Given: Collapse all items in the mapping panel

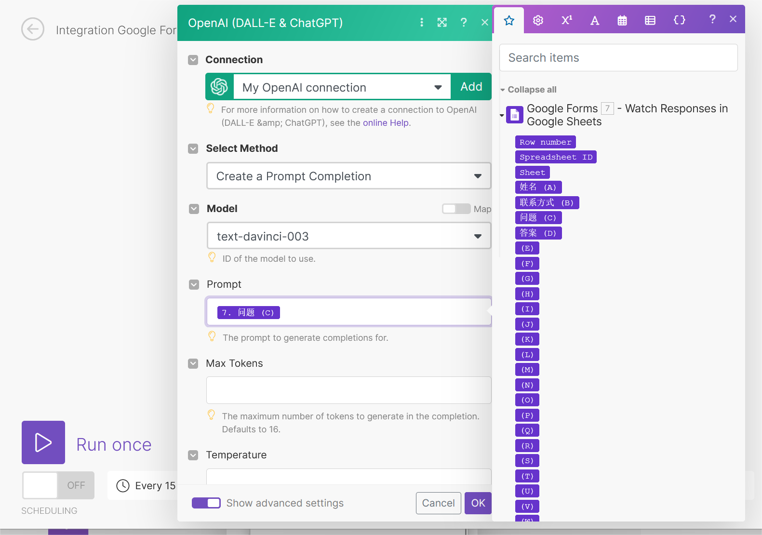Looking at the screenshot, I should [528, 90].
